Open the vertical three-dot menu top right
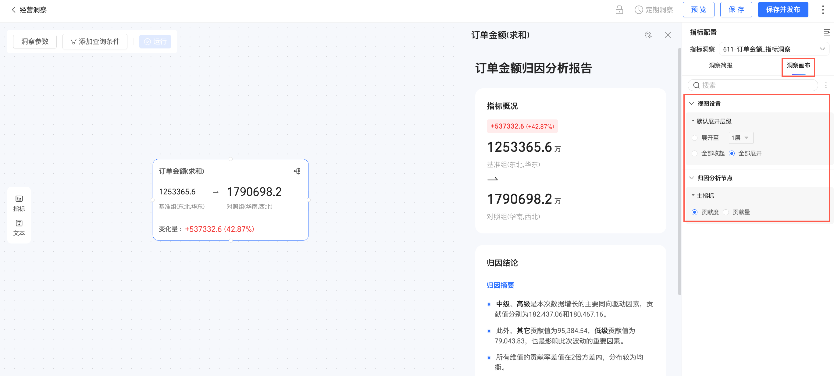The image size is (834, 376). pyautogui.click(x=823, y=10)
